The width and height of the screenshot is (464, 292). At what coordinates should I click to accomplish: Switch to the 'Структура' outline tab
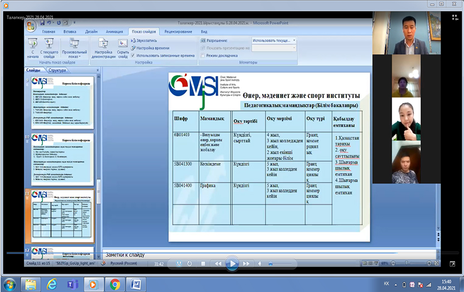coord(57,70)
